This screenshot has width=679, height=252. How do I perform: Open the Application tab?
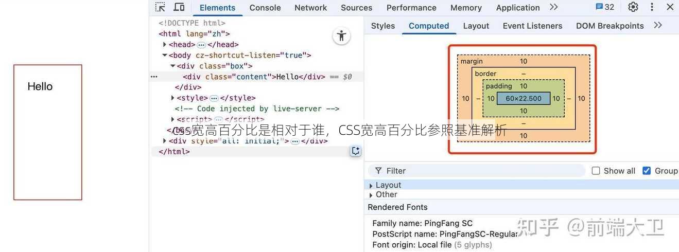point(518,8)
